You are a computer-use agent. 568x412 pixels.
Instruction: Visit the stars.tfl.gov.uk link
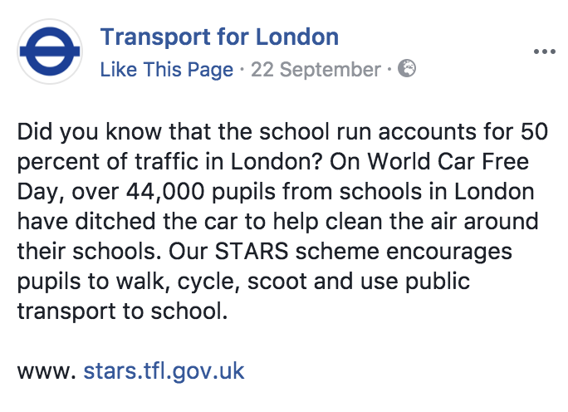[164, 370]
